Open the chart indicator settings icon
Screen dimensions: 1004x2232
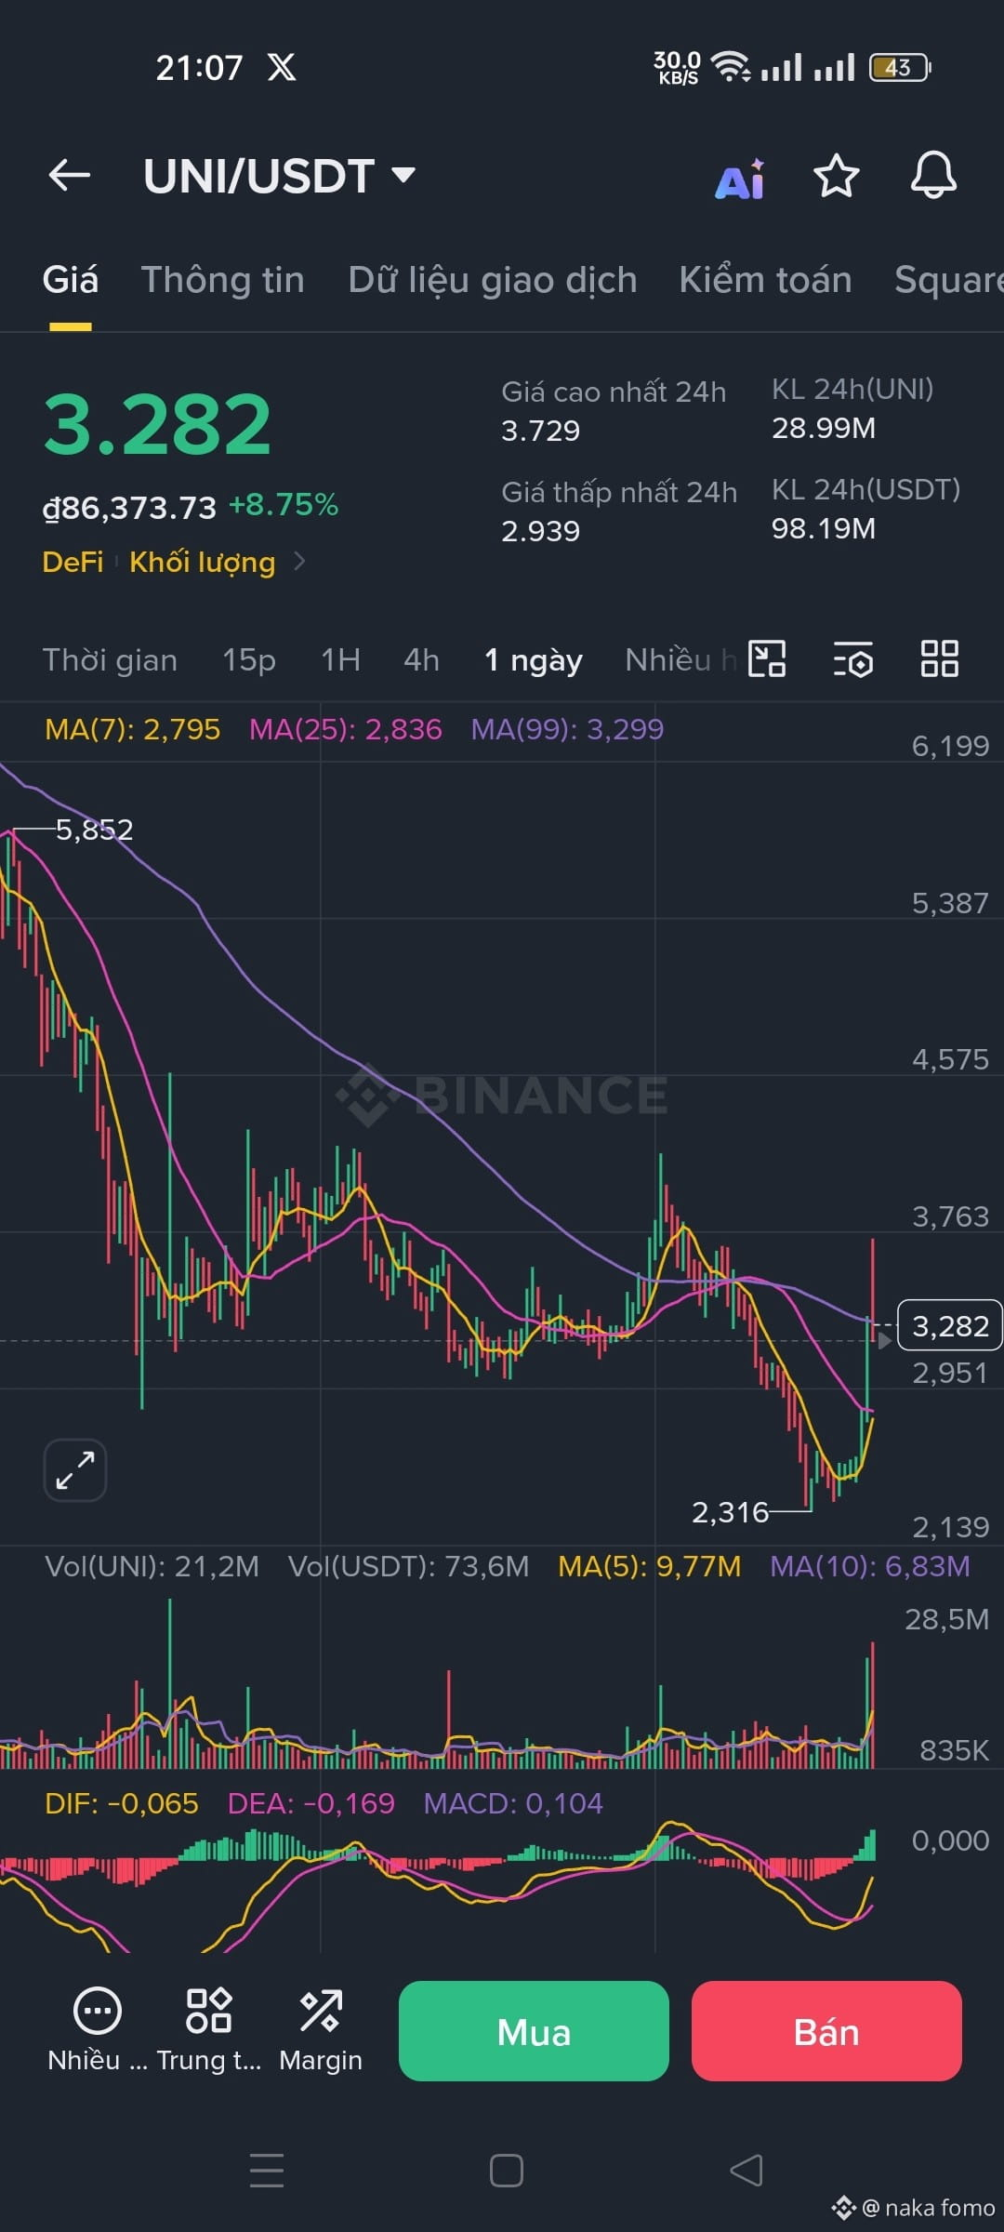click(x=852, y=658)
